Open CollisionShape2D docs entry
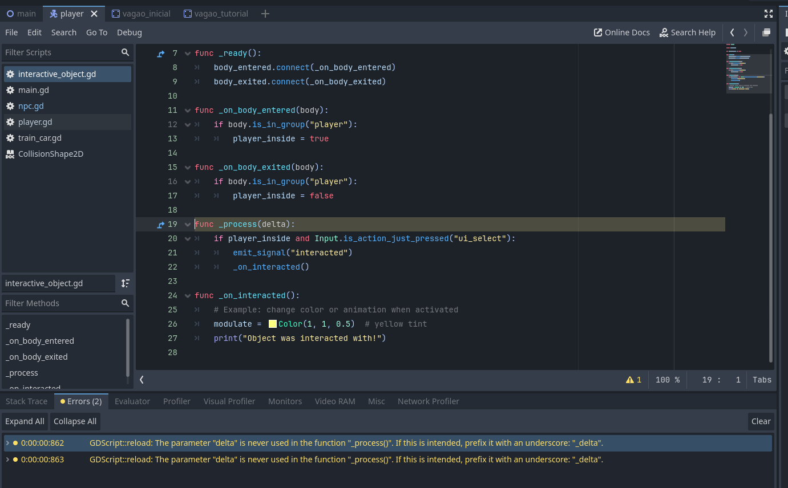Screen dimensions: 788x488 51,154
